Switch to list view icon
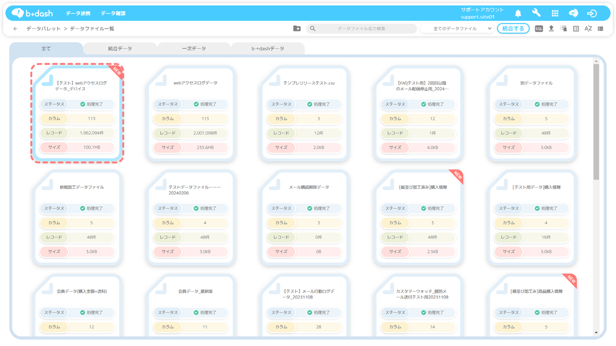The height and width of the screenshot is (346, 616). [601, 29]
